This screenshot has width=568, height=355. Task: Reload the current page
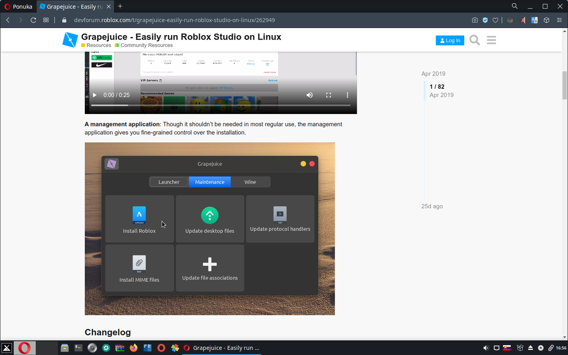click(x=33, y=20)
